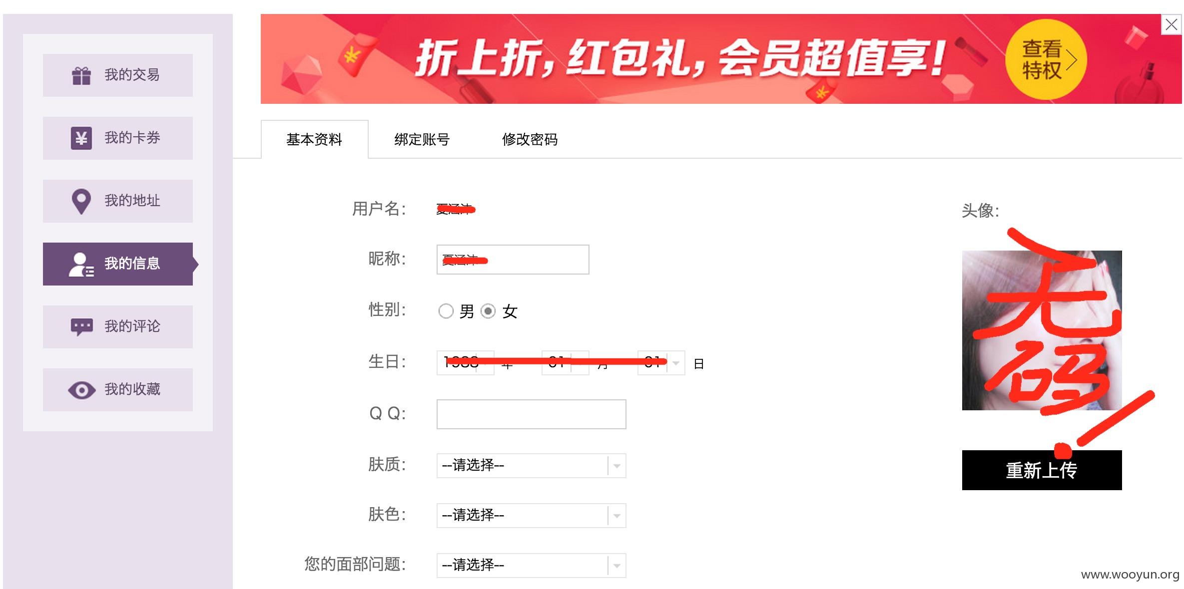Switch to the 绑定账号 tab
The image size is (1184, 589).
(422, 140)
